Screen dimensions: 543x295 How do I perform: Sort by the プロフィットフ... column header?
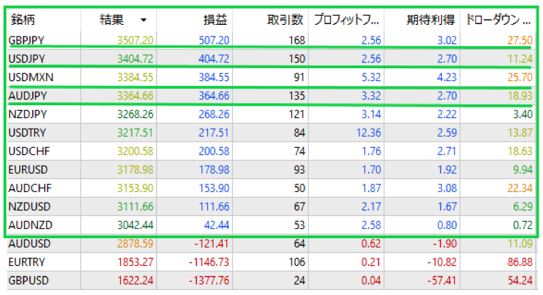(345, 21)
